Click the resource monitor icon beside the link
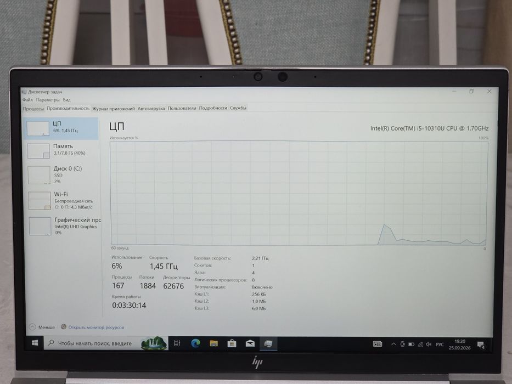 click(x=64, y=326)
